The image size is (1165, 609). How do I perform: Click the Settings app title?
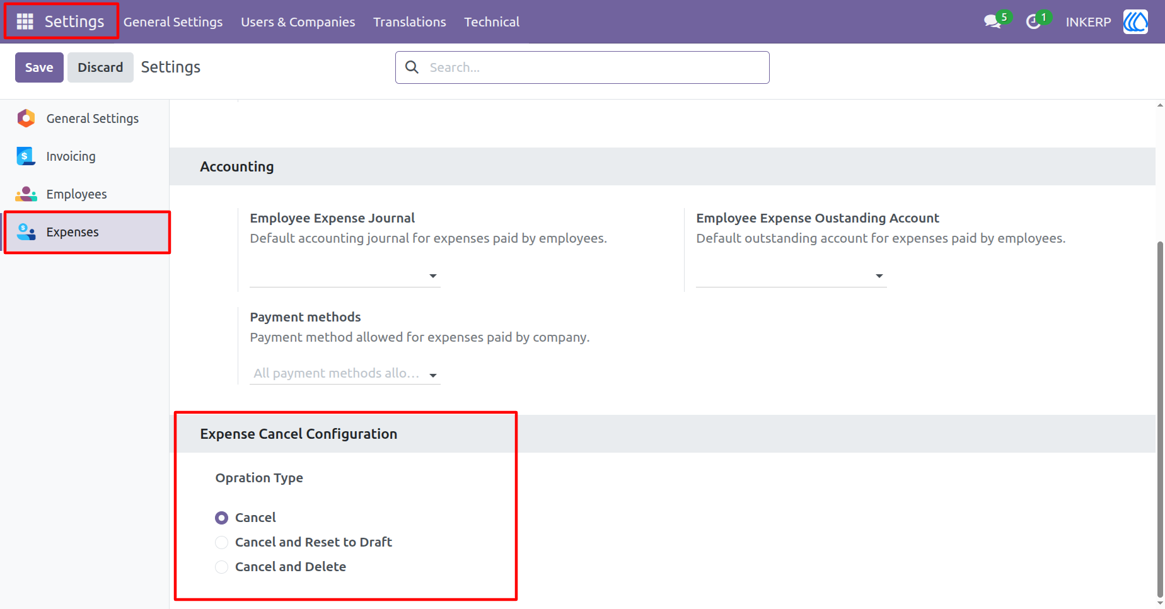click(74, 21)
